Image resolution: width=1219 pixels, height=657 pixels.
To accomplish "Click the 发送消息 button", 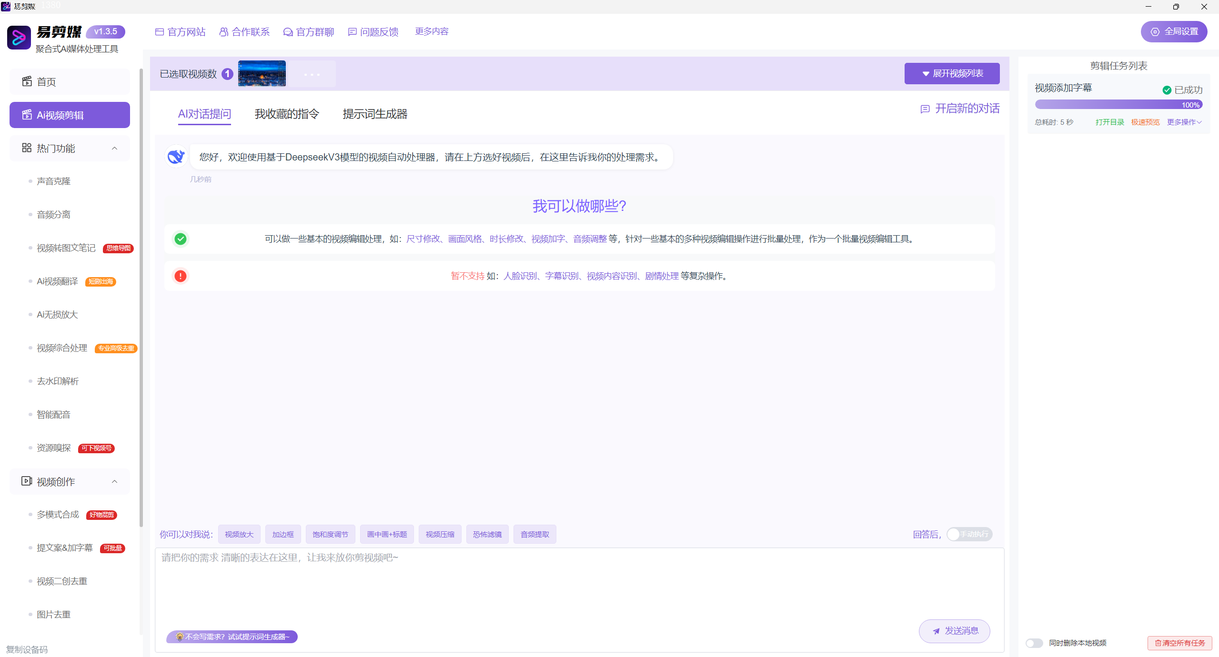I will (x=954, y=631).
